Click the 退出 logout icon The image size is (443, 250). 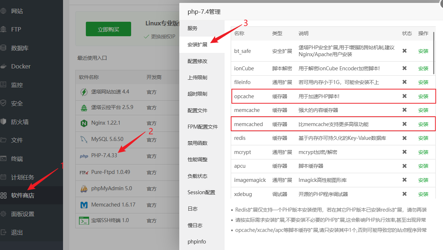3,233
